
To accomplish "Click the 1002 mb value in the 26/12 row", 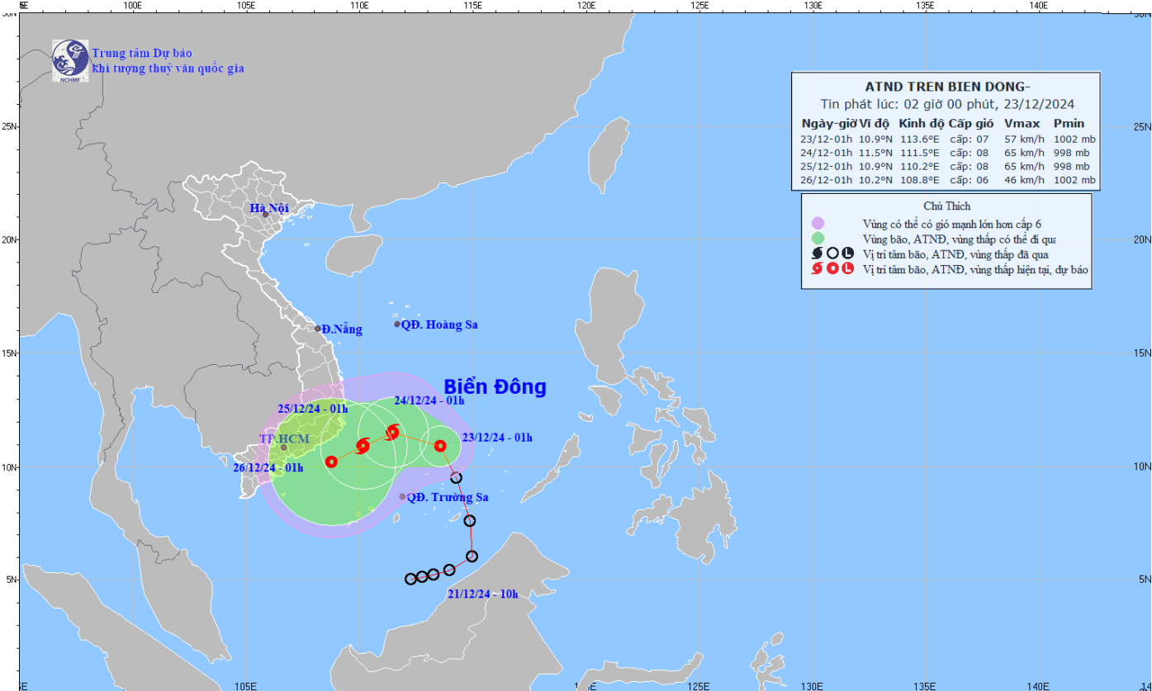I will pyautogui.click(x=1074, y=180).
